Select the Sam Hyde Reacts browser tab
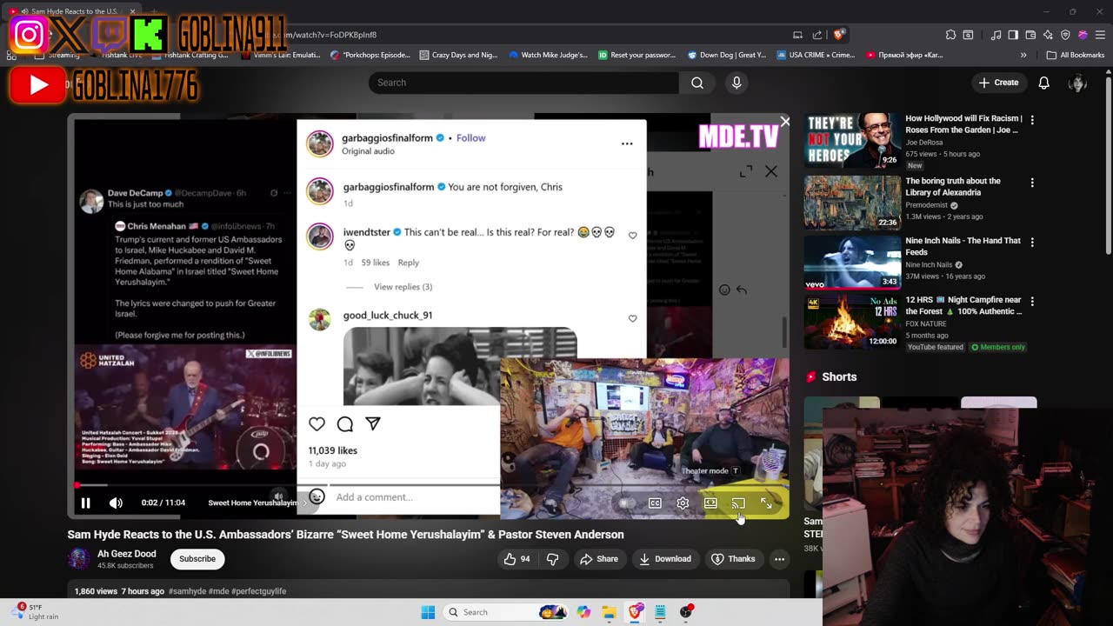 click(x=74, y=11)
